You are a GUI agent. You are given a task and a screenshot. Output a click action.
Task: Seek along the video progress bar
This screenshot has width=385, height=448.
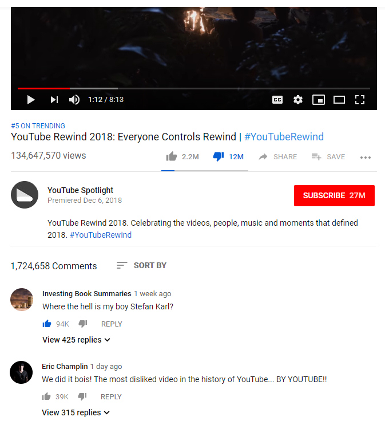coord(194,89)
